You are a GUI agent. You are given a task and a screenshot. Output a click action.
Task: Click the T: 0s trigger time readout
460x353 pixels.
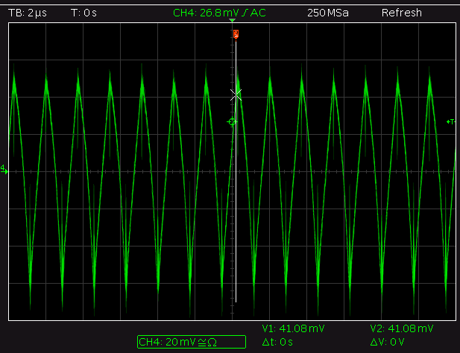pos(84,13)
